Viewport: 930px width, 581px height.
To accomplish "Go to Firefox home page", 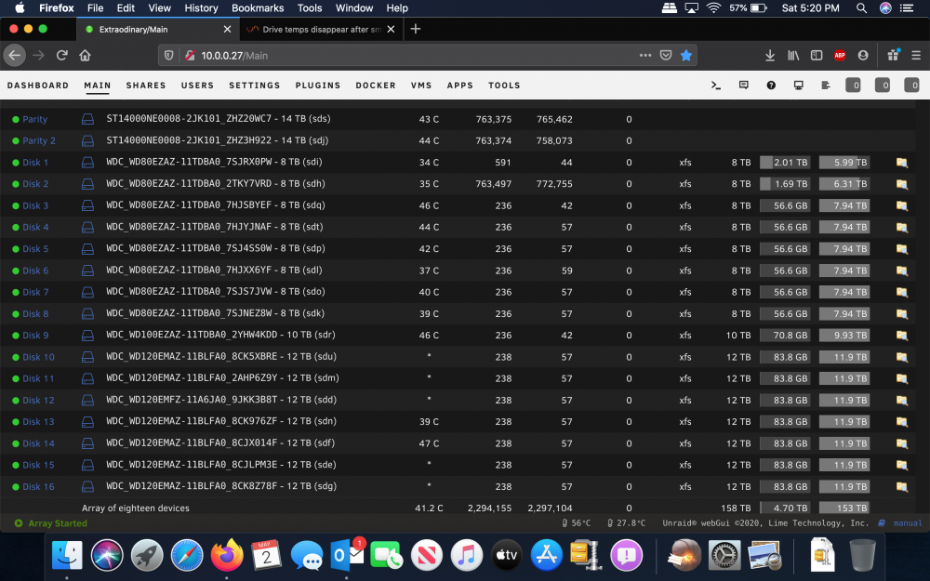I will click(x=85, y=55).
